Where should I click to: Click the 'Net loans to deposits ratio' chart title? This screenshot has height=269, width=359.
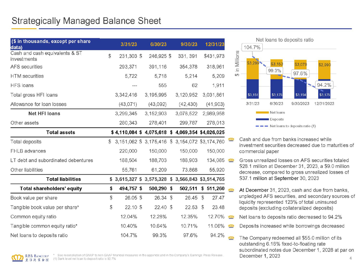pyautogui.click(x=285, y=40)
